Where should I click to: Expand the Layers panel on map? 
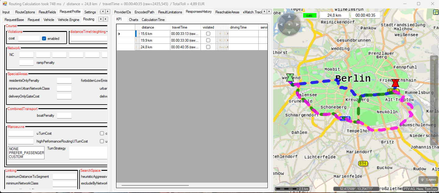[x=428, y=180]
